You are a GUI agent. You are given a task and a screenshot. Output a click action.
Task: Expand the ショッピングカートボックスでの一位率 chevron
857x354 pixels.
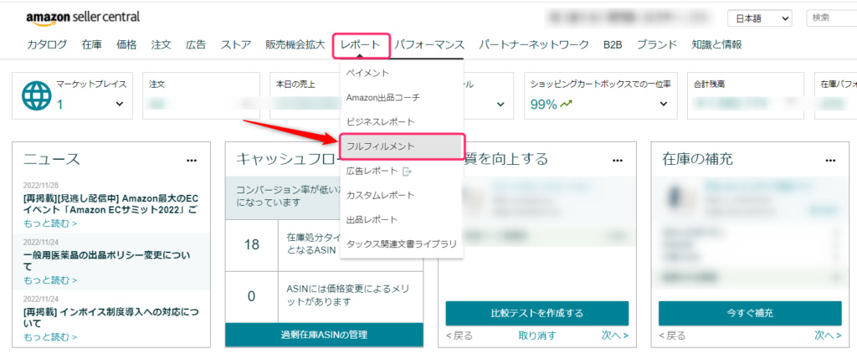664,104
